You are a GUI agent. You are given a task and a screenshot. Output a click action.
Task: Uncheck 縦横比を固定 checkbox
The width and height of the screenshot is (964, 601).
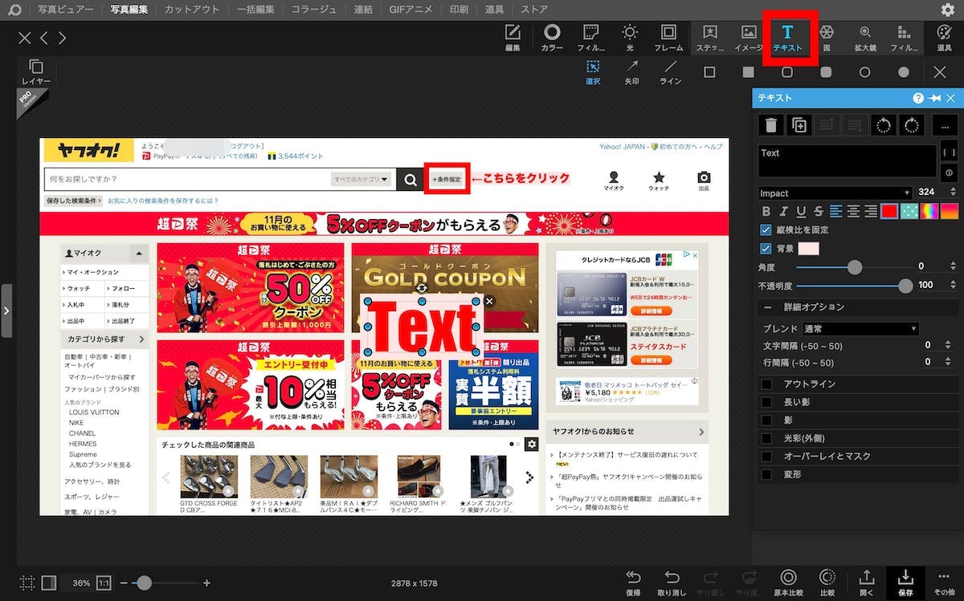tap(766, 230)
